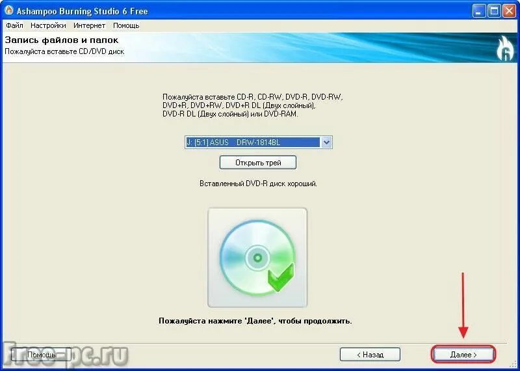Click the Открыть трей button
The height and width of the screenshot is (371, 520).
pos(258,163)
